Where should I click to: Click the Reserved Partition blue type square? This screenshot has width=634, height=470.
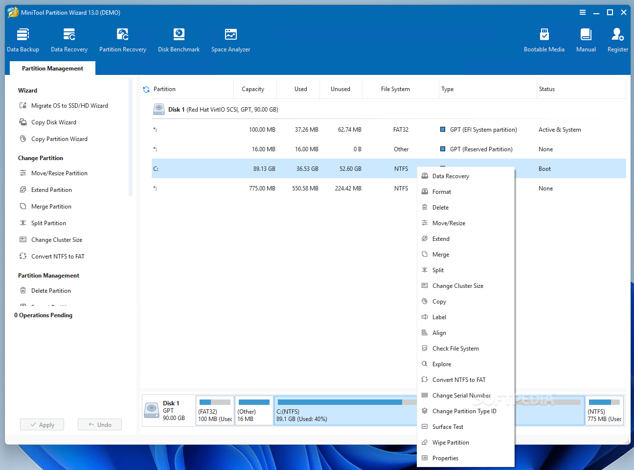tap(443, 149)
